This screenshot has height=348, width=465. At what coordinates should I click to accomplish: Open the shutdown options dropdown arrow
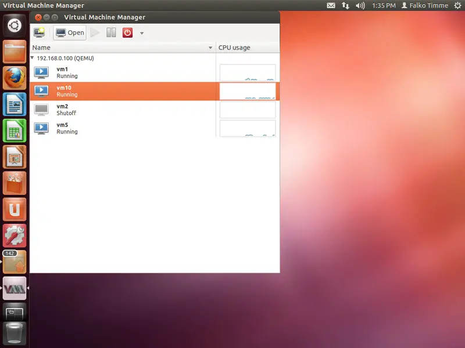pyautogui.click(x=142, y=33)
